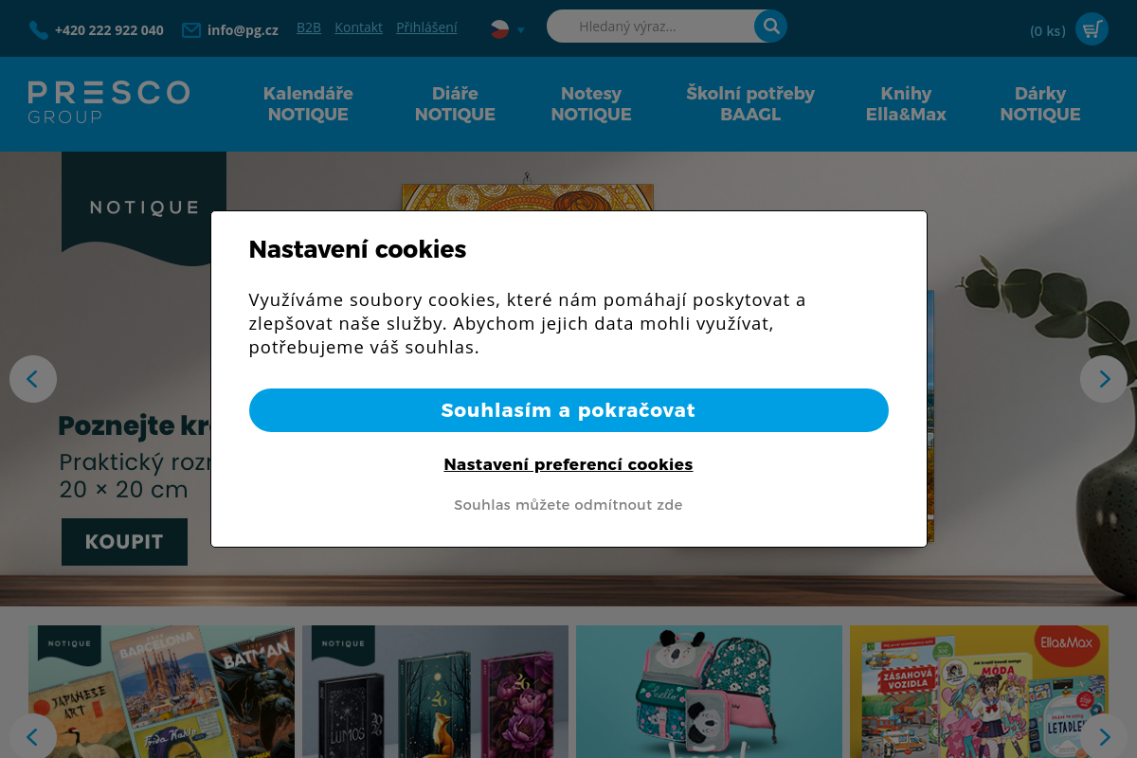Open the B2B link
Viewport: 1137px width, 758px height.
pyautogui.click(x=309, y=27)
